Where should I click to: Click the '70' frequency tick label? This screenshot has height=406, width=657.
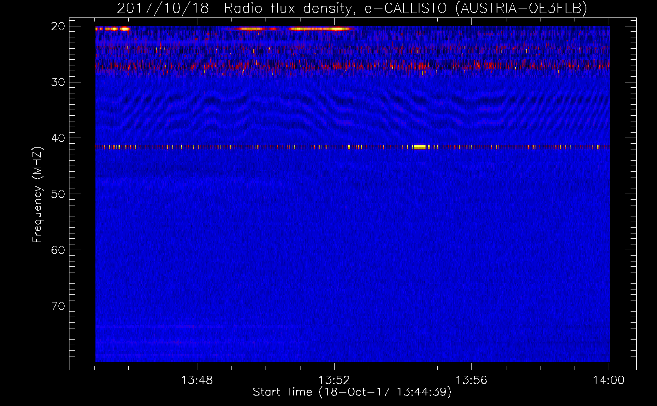pos(58,306)
